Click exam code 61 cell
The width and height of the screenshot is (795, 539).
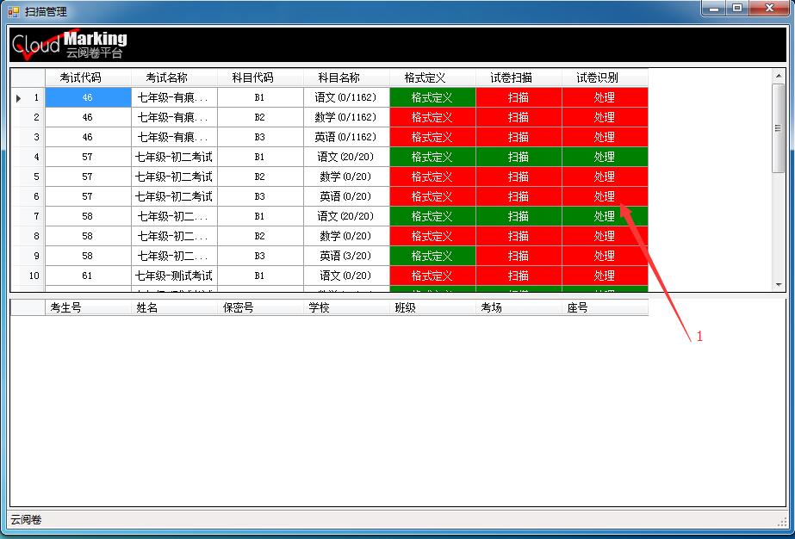[88, 276]
